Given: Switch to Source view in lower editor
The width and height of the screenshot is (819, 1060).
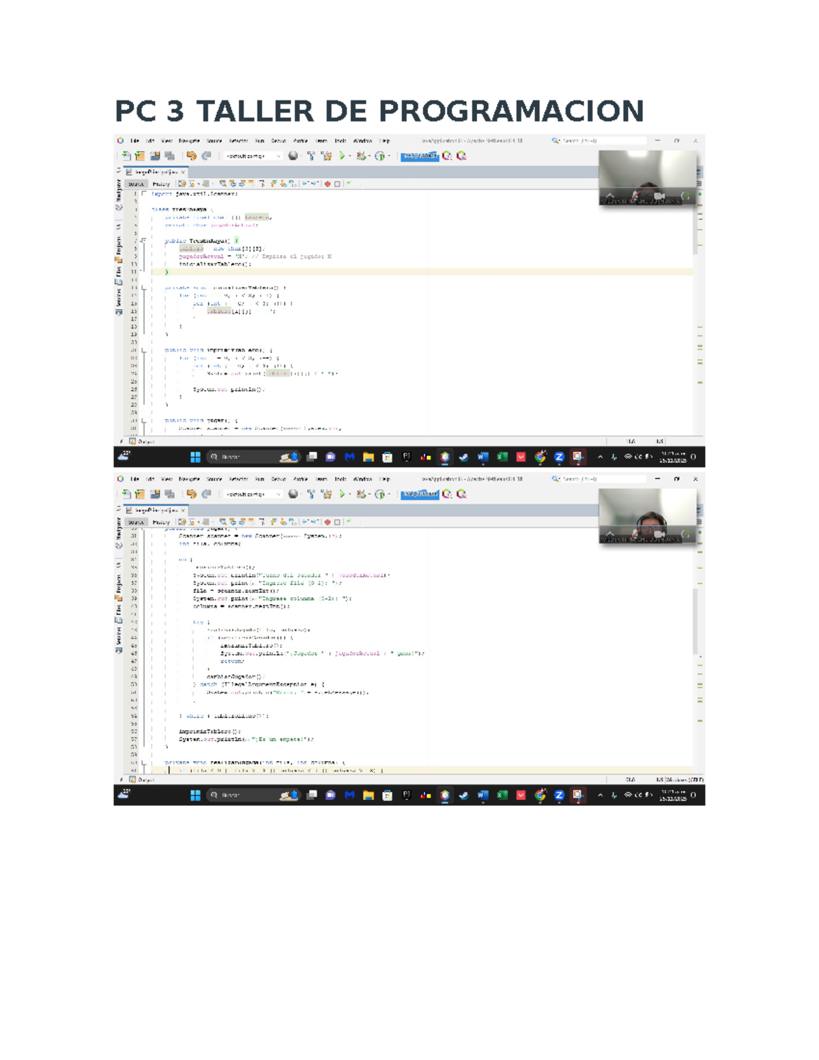Looking at the screenshot, I should coord(136,521).
